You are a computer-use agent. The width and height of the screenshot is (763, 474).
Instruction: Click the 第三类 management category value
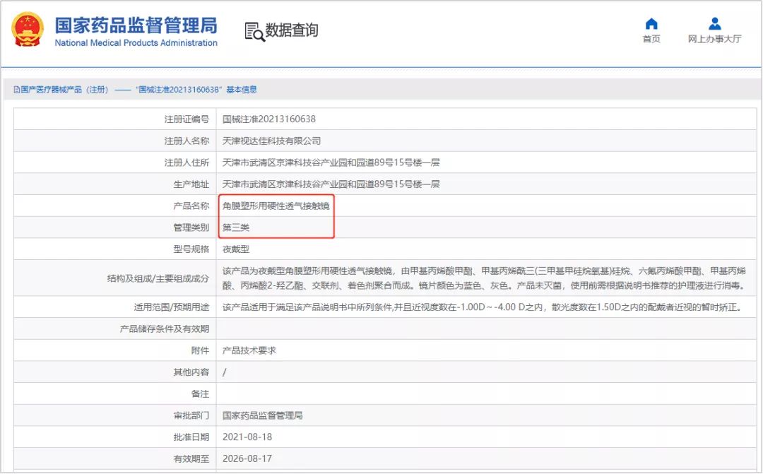coord(236,227)
